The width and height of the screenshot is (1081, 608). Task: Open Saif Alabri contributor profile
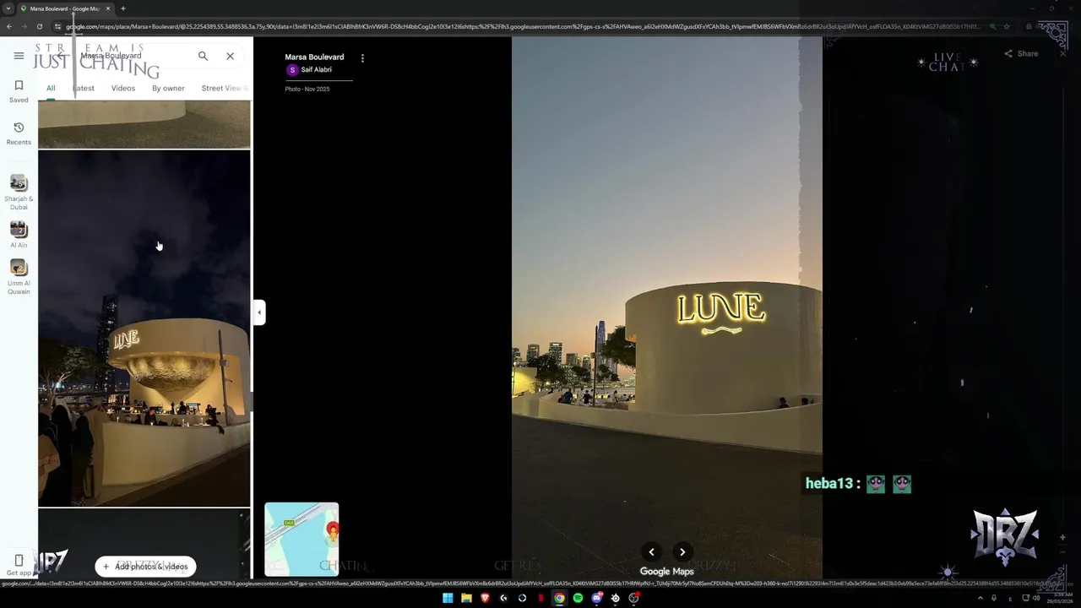point(309,70)
